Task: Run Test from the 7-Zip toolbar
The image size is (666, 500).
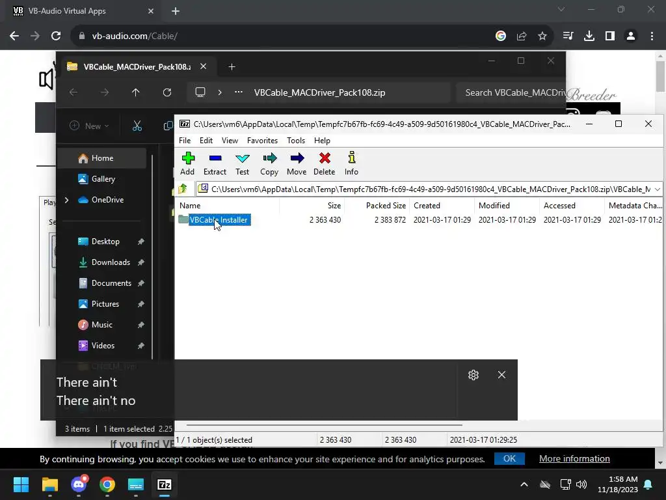Action: [x=242, y=163]
